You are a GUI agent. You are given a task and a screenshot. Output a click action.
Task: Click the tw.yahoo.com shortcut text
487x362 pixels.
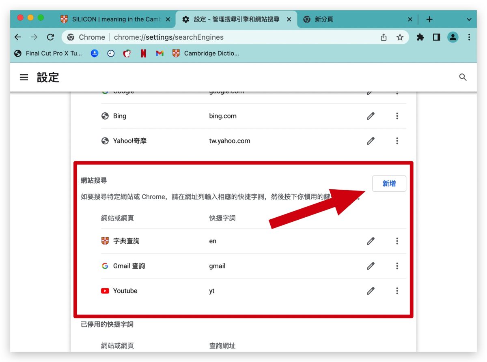[230, 141]
